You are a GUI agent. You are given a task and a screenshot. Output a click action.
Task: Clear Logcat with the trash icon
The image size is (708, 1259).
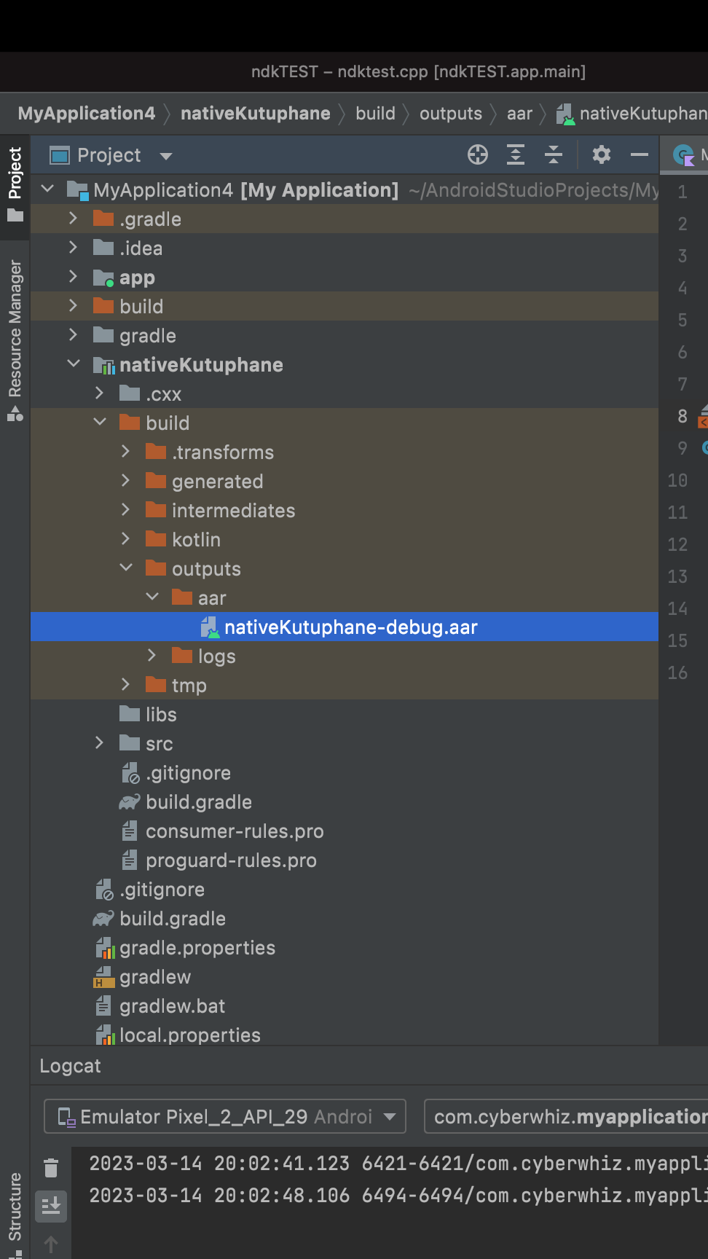(51, 1168)
